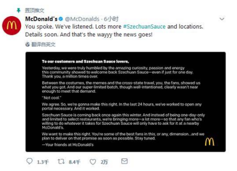
Task: Click the 1.3千 reply count
Action: [x=43, y=162]
